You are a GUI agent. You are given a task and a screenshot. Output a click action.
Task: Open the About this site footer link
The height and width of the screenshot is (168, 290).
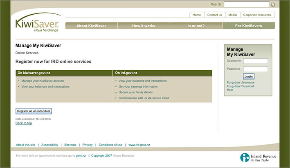[25, 145]
